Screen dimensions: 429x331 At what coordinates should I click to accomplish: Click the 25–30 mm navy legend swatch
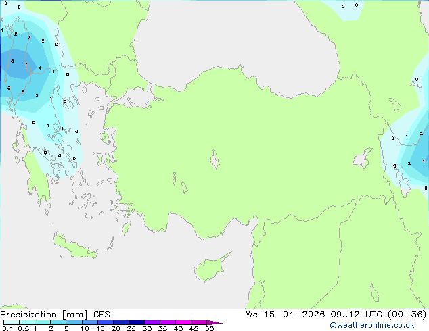click(137, 322)
